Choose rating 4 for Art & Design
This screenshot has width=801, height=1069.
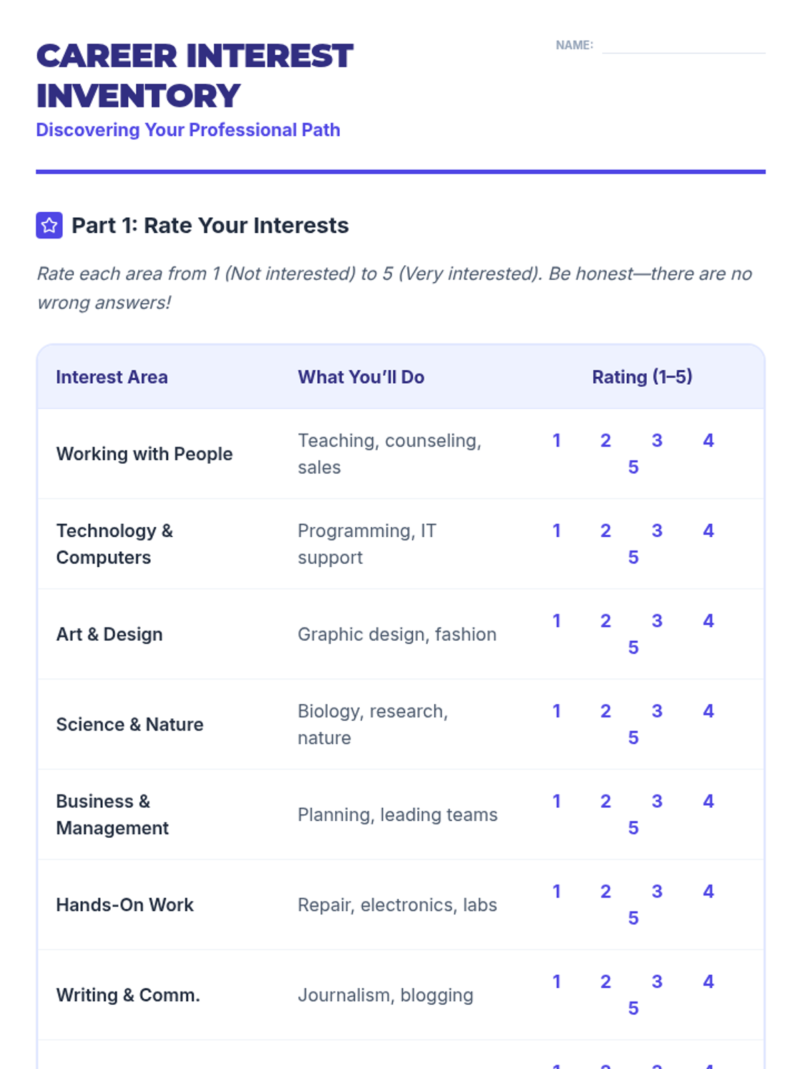point(708,621)
